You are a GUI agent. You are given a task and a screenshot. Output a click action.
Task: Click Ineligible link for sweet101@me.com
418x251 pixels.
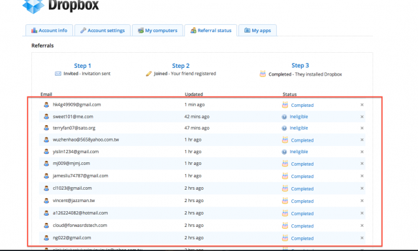(298, 117)
